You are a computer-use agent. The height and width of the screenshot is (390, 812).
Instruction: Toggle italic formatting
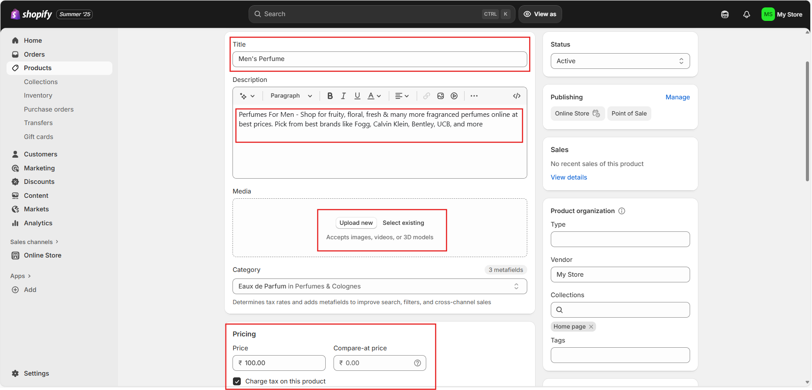(x=344, y=96)
